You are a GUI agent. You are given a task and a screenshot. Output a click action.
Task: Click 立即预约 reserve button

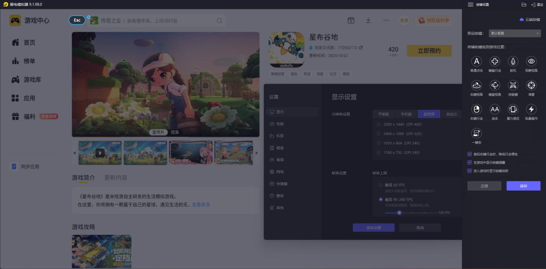[x=429, y=51]
